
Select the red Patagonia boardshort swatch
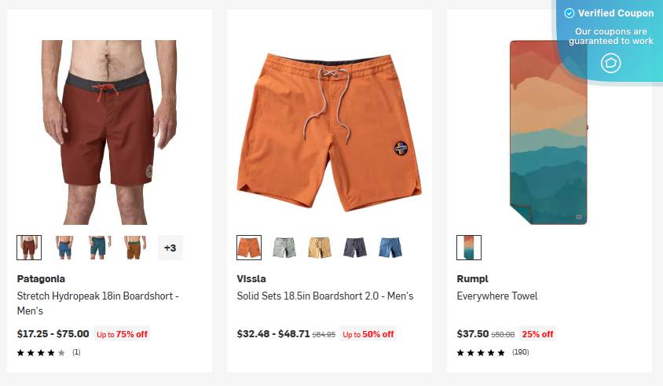tap(29, 248)
